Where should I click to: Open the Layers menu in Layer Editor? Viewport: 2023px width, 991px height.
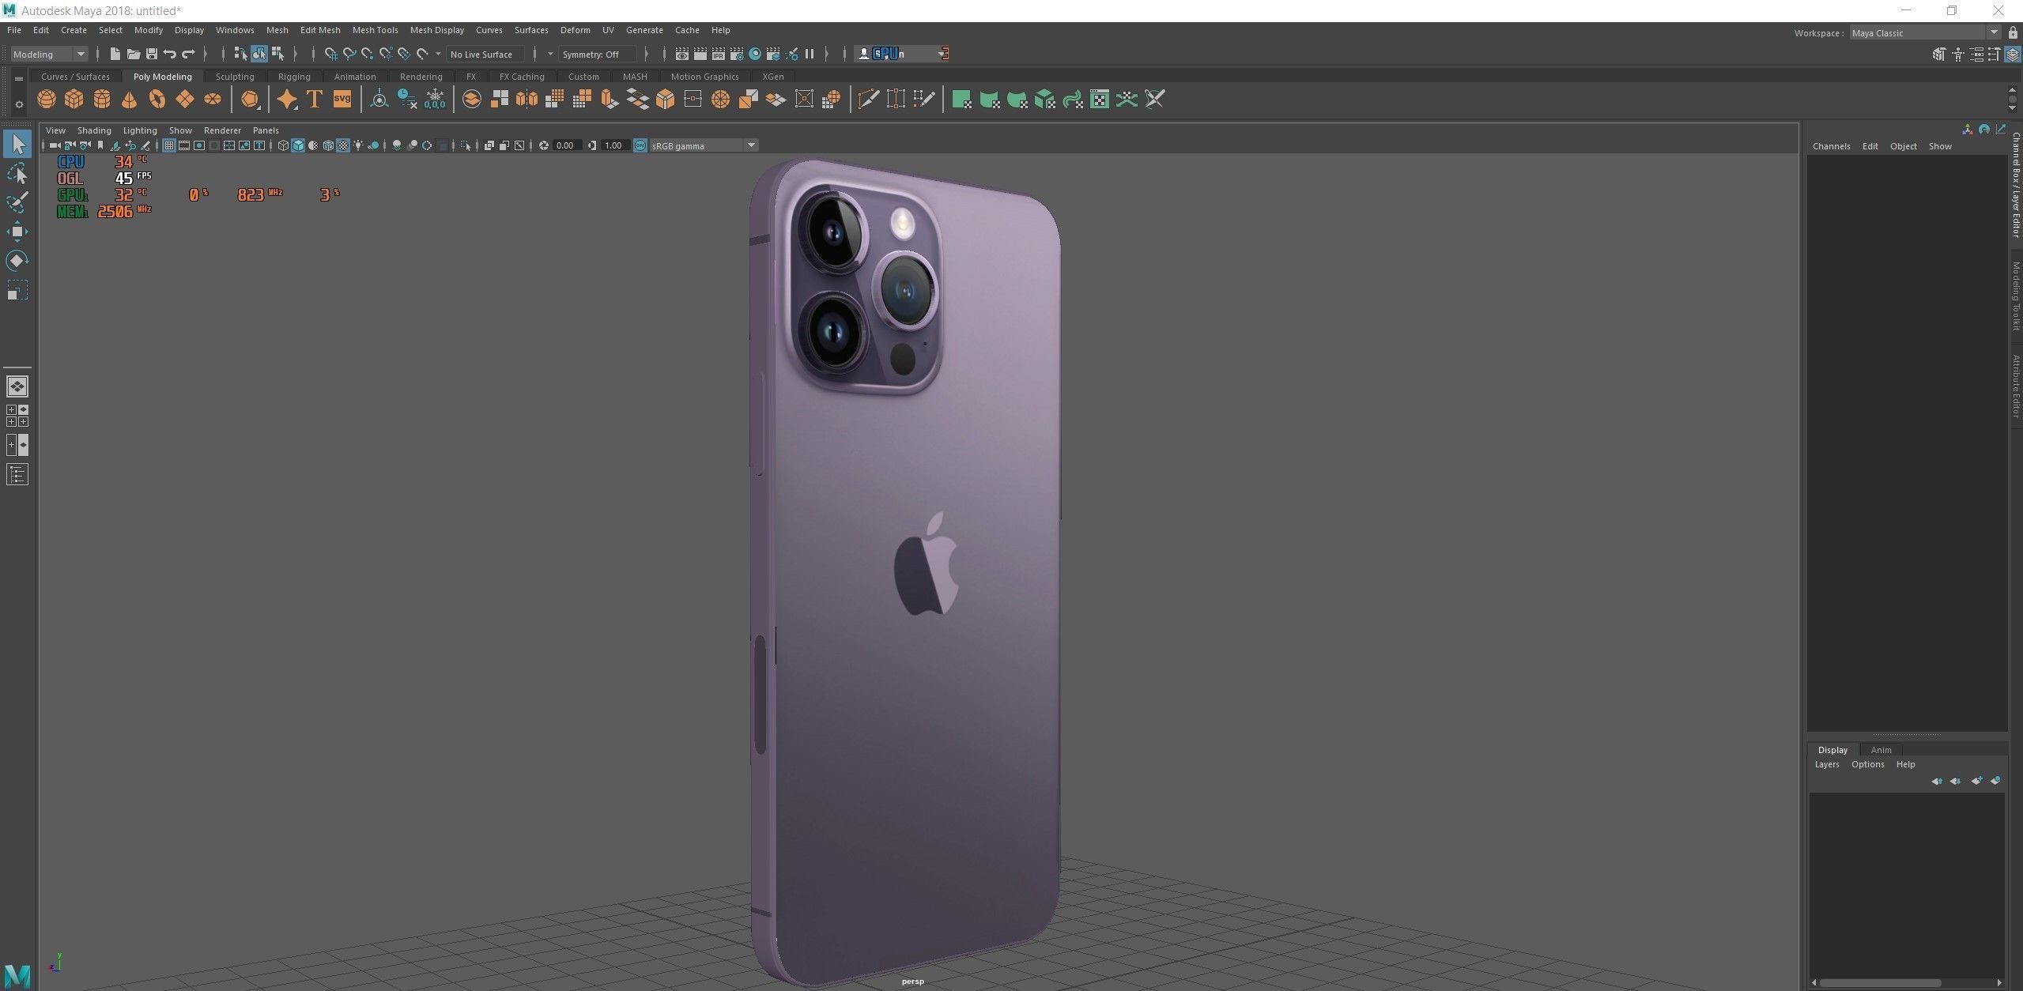[1826, 764]
